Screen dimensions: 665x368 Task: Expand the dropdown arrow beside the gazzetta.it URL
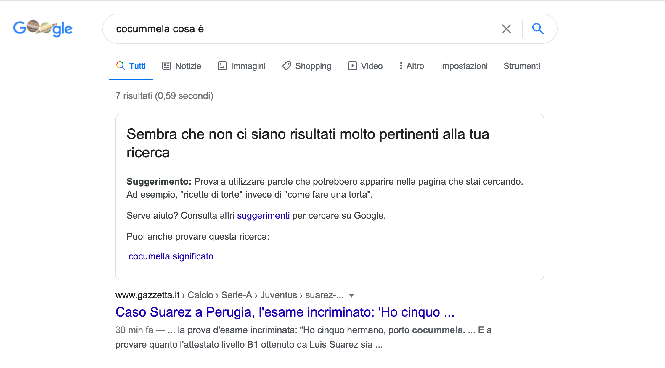[351, 296]
